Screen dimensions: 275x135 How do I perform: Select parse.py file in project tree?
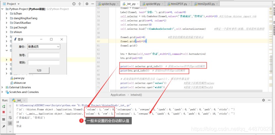pos(19,78)
